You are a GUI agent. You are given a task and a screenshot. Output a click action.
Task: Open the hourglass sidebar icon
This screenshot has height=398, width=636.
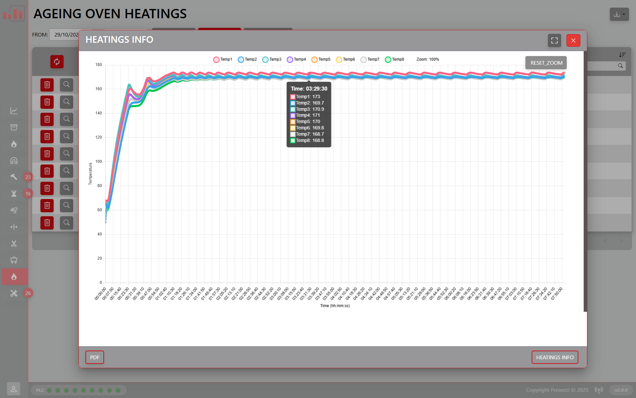[x=14, y=194]
